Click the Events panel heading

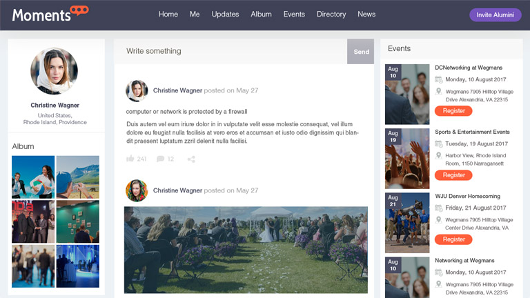point(399,49)
